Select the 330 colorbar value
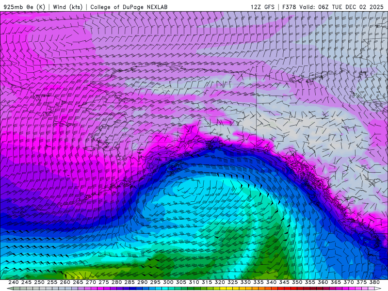Screen dimensions: 388x291 tap(245, 282)
